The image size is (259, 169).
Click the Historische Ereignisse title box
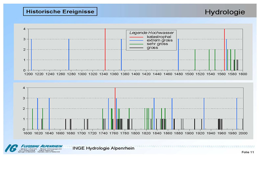coord(60,12)
